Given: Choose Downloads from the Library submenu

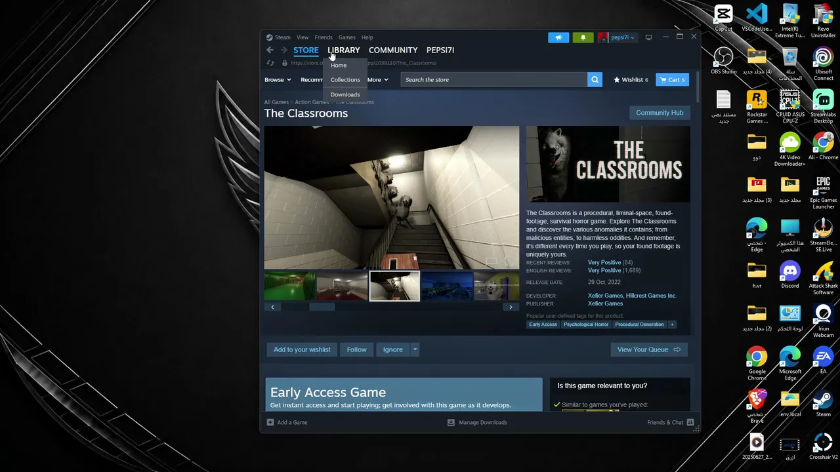Looking at the screenshot, I should 345,94.
